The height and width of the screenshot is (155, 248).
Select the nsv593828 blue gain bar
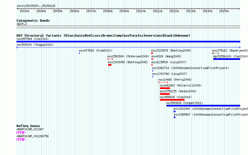pos(203,106)
